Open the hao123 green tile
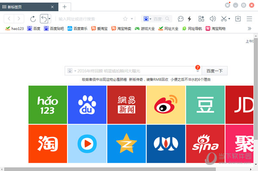 pos(48,105)
